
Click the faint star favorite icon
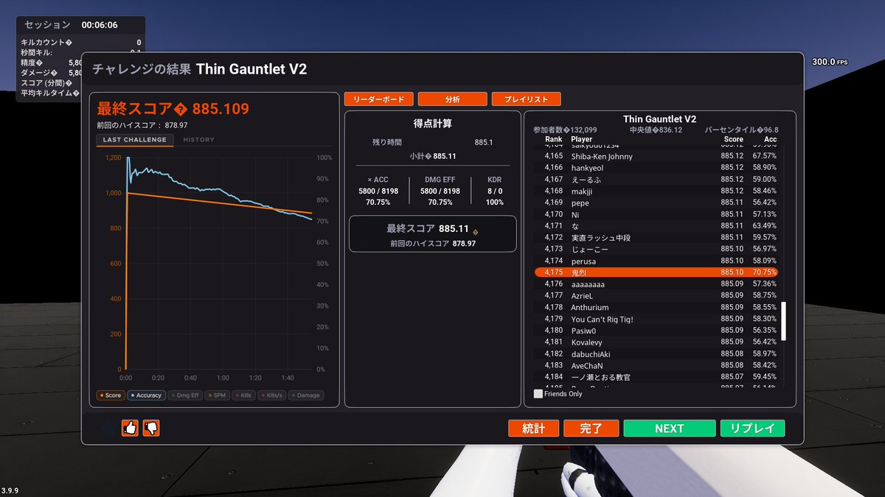(x=108, y=428)
